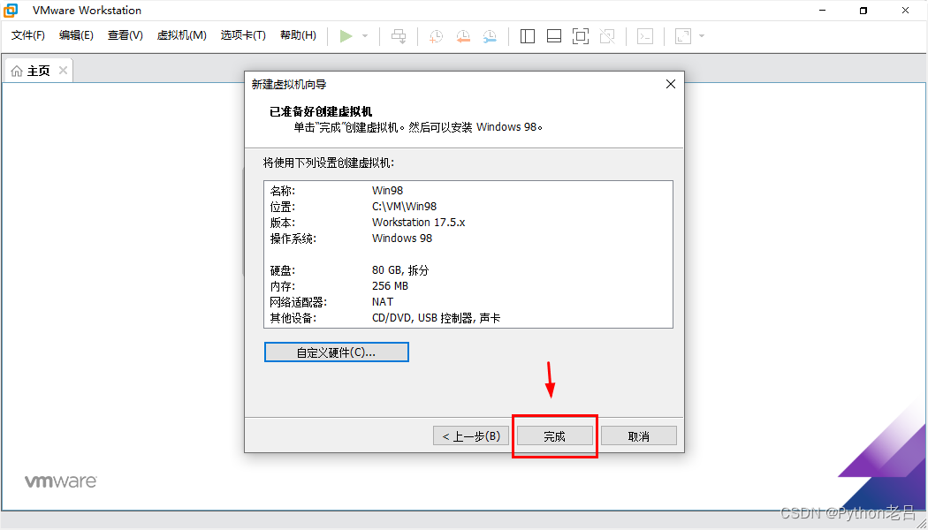This screenshot has width=928, height=530.
Task: Click the 其他设备: label
Action: tap(293, 318)
